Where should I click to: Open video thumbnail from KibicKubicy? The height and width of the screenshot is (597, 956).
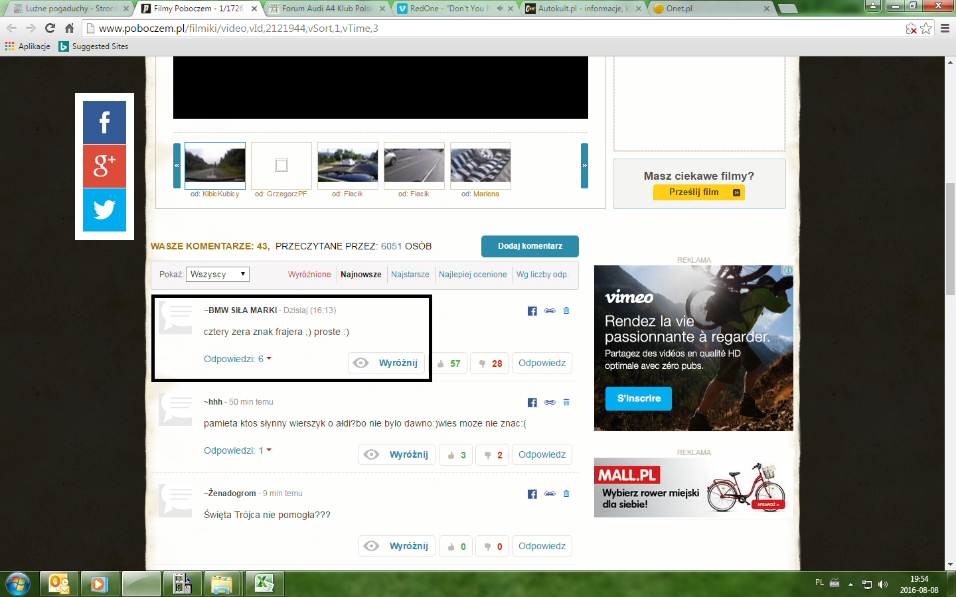215,166
